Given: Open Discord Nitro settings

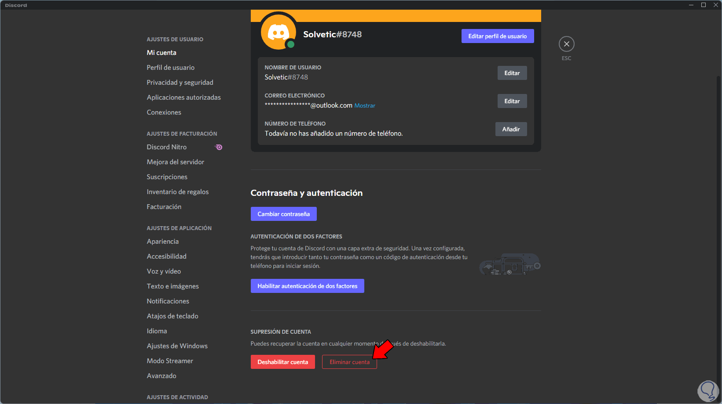Looking at the screenshot, I should tap(167, 147).
